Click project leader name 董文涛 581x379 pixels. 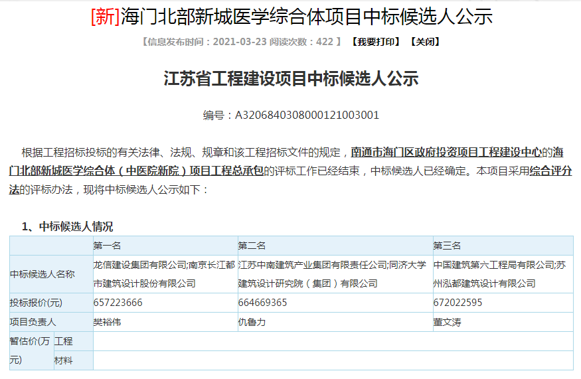click(448, 322)
